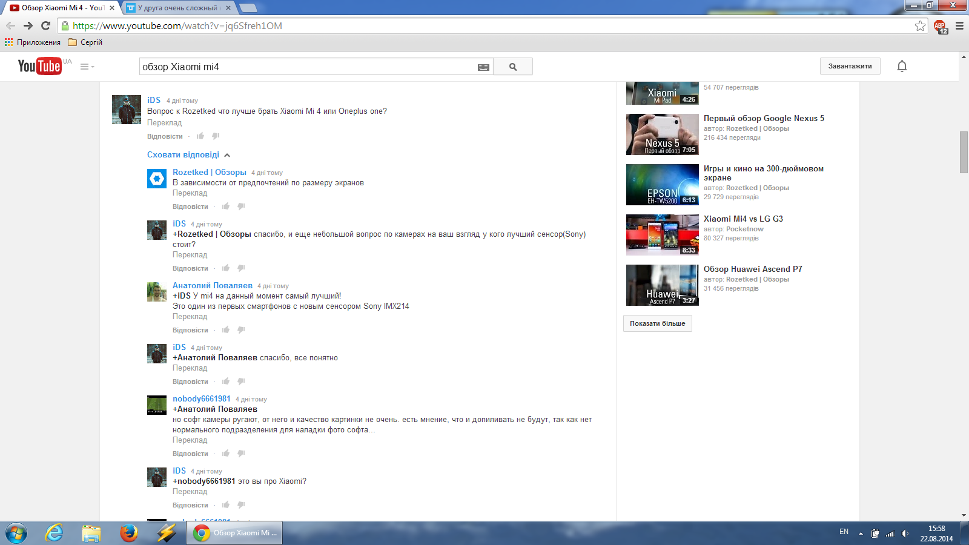Launch Firefox from taskbar
969x545 pixels.
point(128,533)
